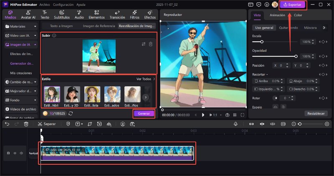This screenshot has height=176, width=334.
Task: Click the Opacidad slider handle
Action: coord(296,56)
